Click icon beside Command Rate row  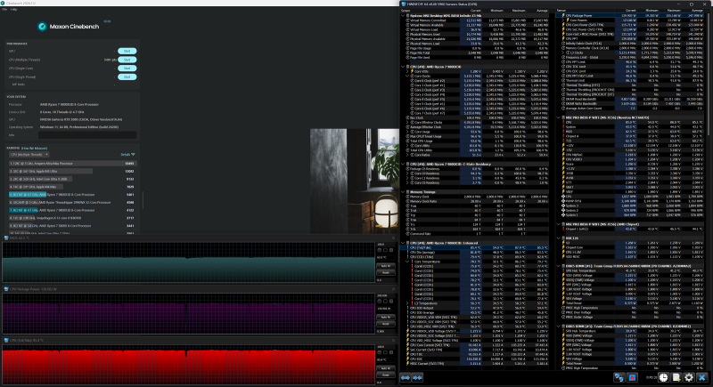pos(408,234)
